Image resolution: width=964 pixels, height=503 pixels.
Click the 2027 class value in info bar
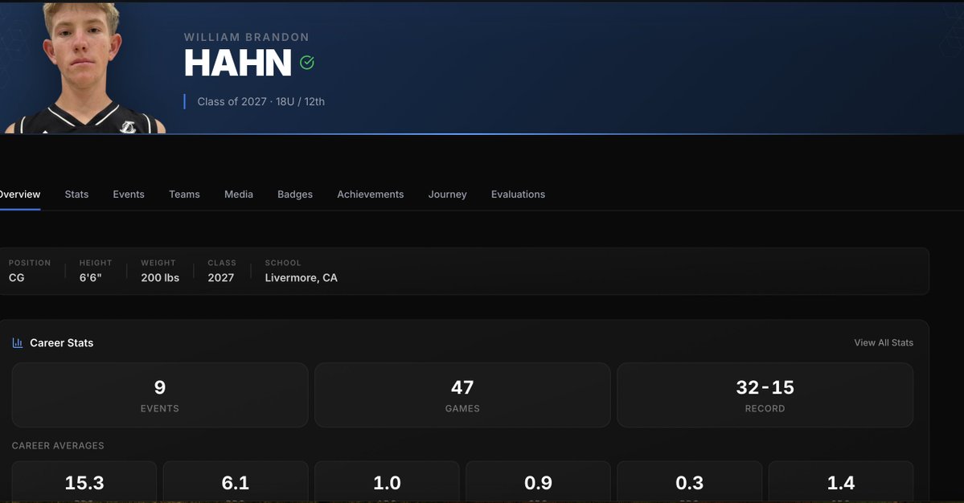(x=221, y=277)
